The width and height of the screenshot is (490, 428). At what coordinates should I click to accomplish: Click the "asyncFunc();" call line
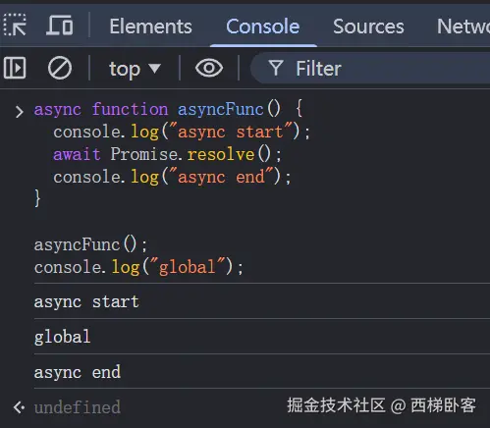[x=90, y=244]
